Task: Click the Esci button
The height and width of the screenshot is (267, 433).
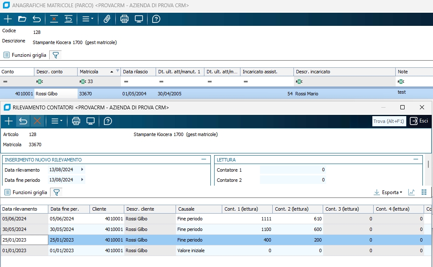Action: point(419,121)
